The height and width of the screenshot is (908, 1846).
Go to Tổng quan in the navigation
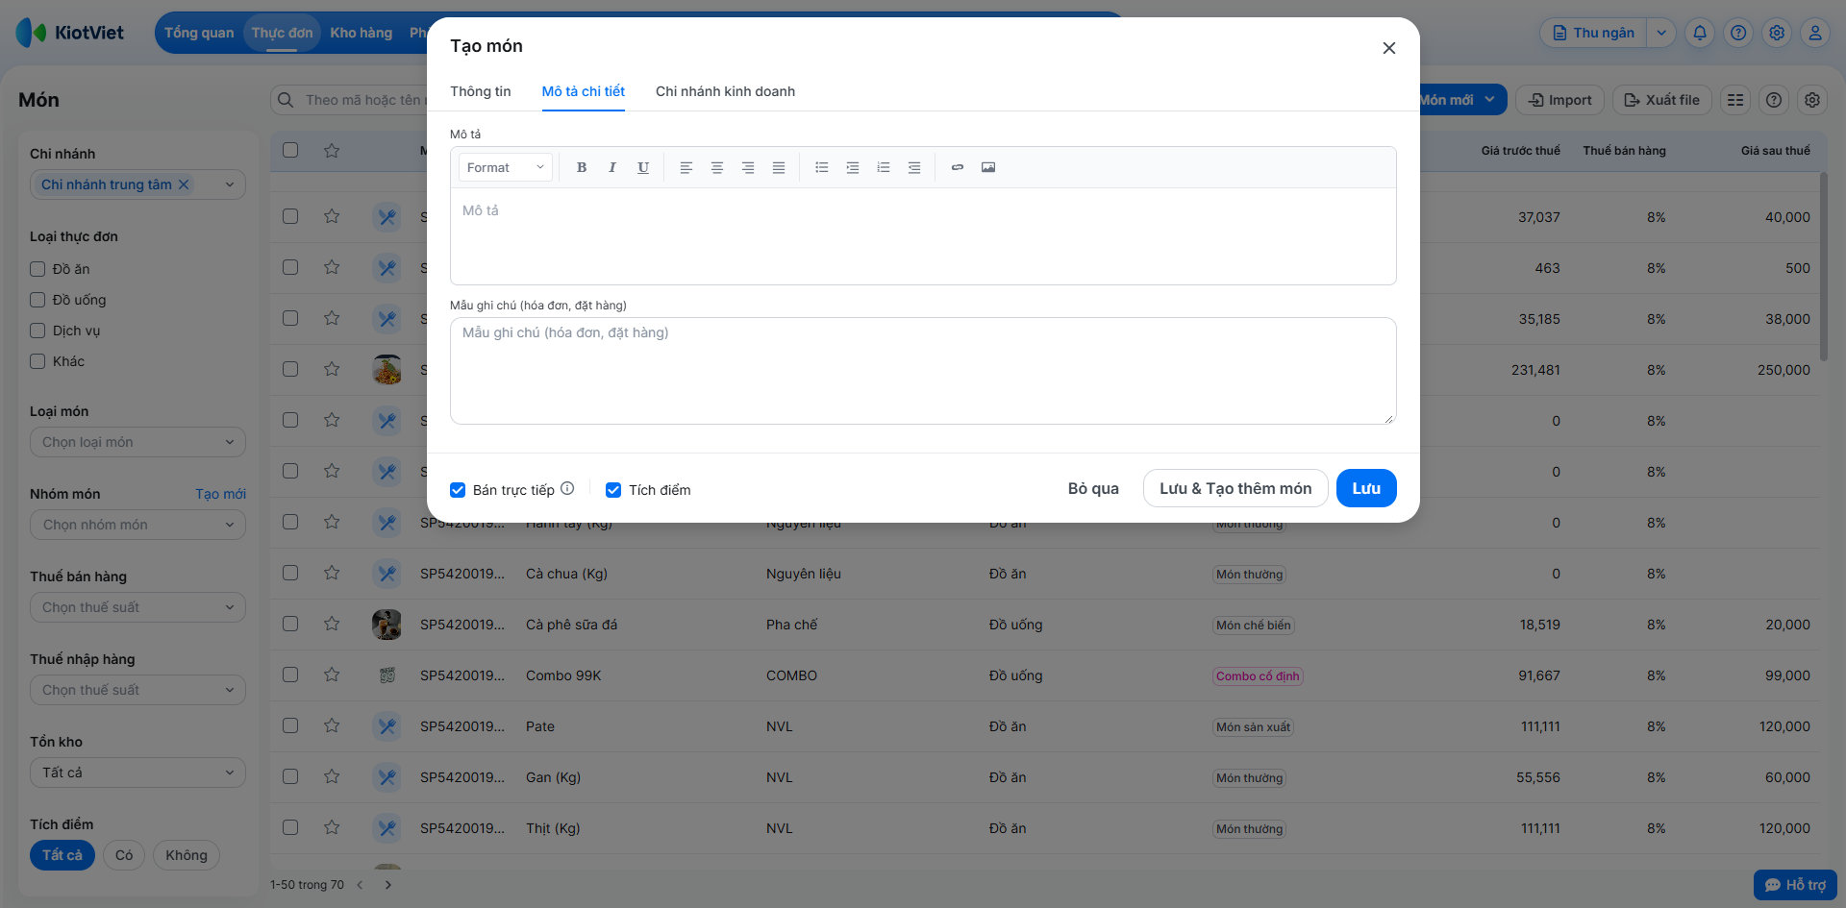pyautogui.click(x=199, y=33)
